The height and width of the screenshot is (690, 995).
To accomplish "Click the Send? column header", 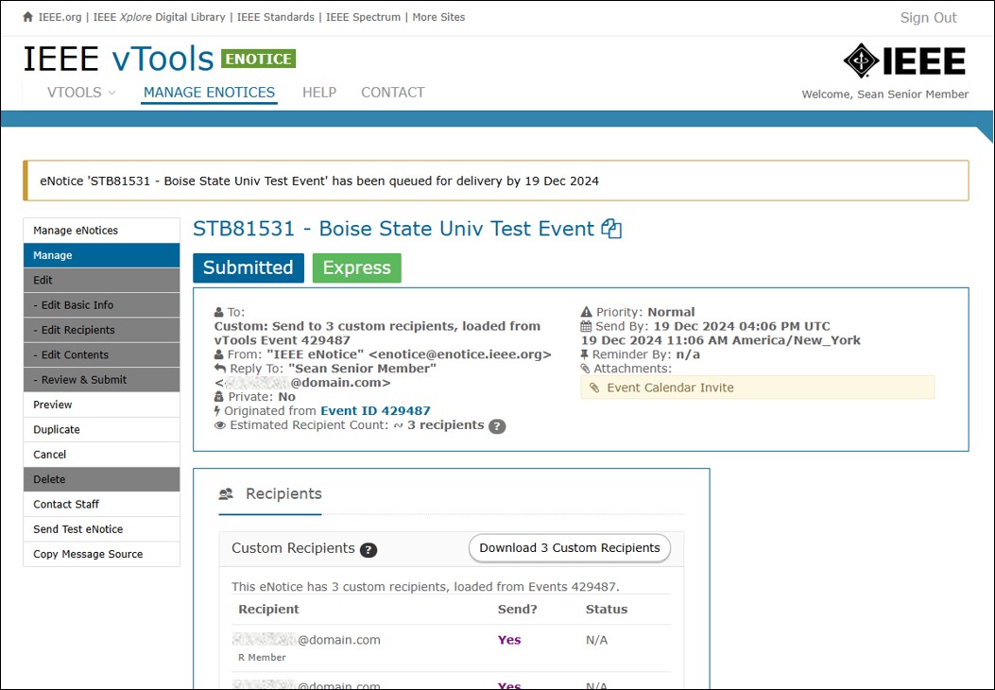I will pyautogui.click(x=517, y=610).
